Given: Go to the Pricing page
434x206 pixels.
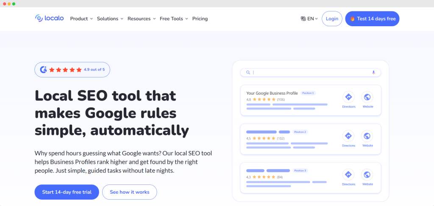Looking at the screenshot, I should (200, 19).
